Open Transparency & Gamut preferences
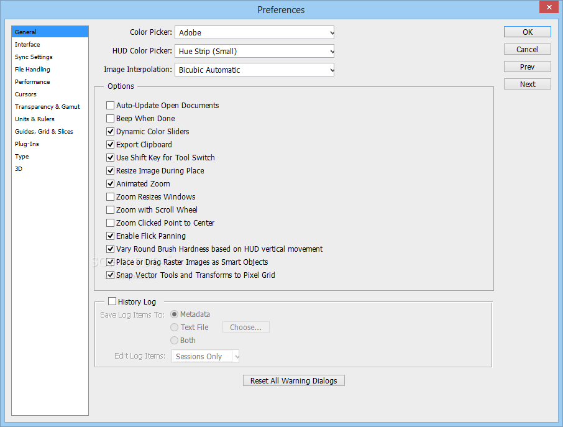Image resolution: width=563 pixels, height=427 pixels. pos(50,107)
